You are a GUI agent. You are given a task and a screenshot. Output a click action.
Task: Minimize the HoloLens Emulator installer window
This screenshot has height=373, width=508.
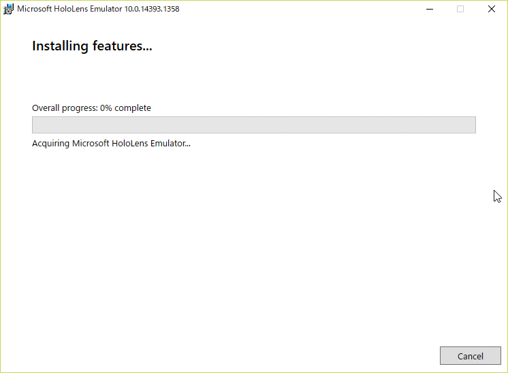[x=430, y=9]
